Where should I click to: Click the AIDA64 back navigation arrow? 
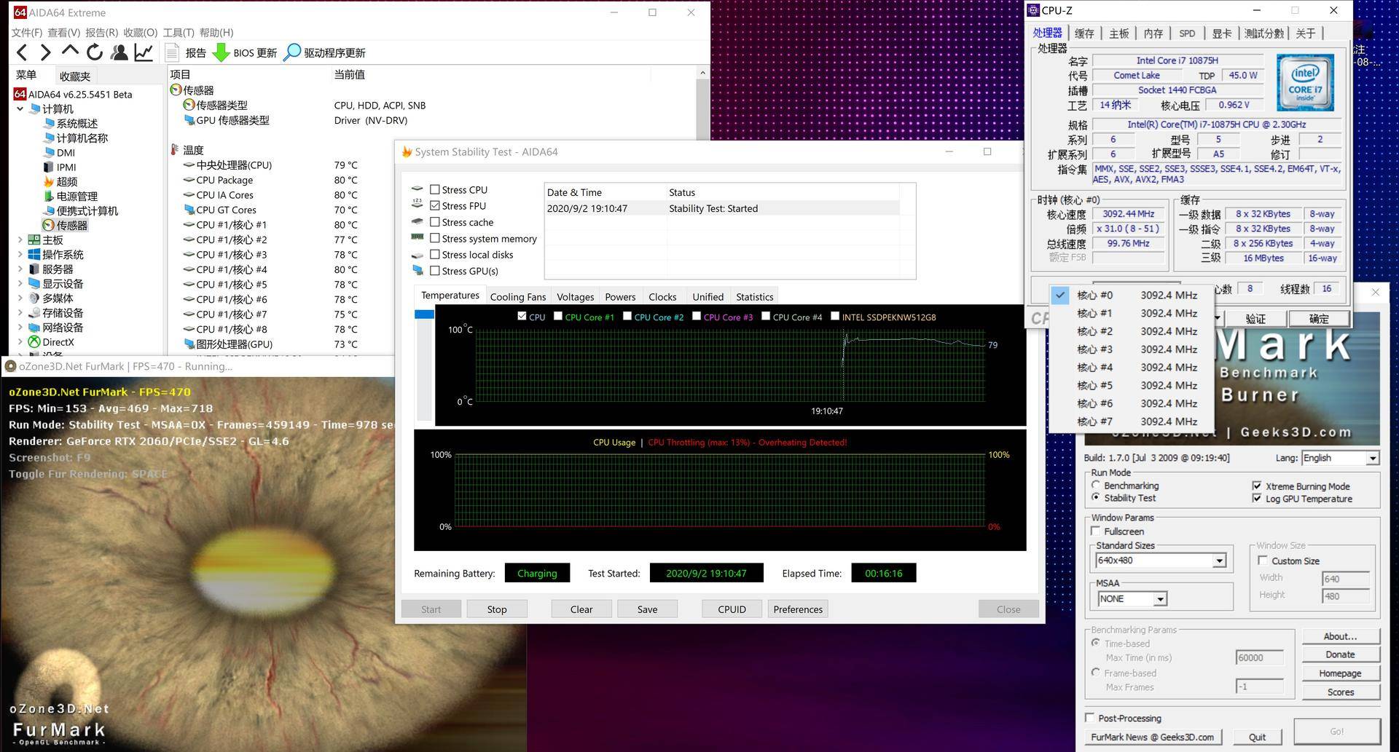point(22,52)
